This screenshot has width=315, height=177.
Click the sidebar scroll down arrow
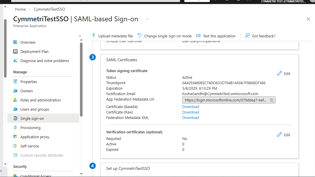tap(81, 174)
